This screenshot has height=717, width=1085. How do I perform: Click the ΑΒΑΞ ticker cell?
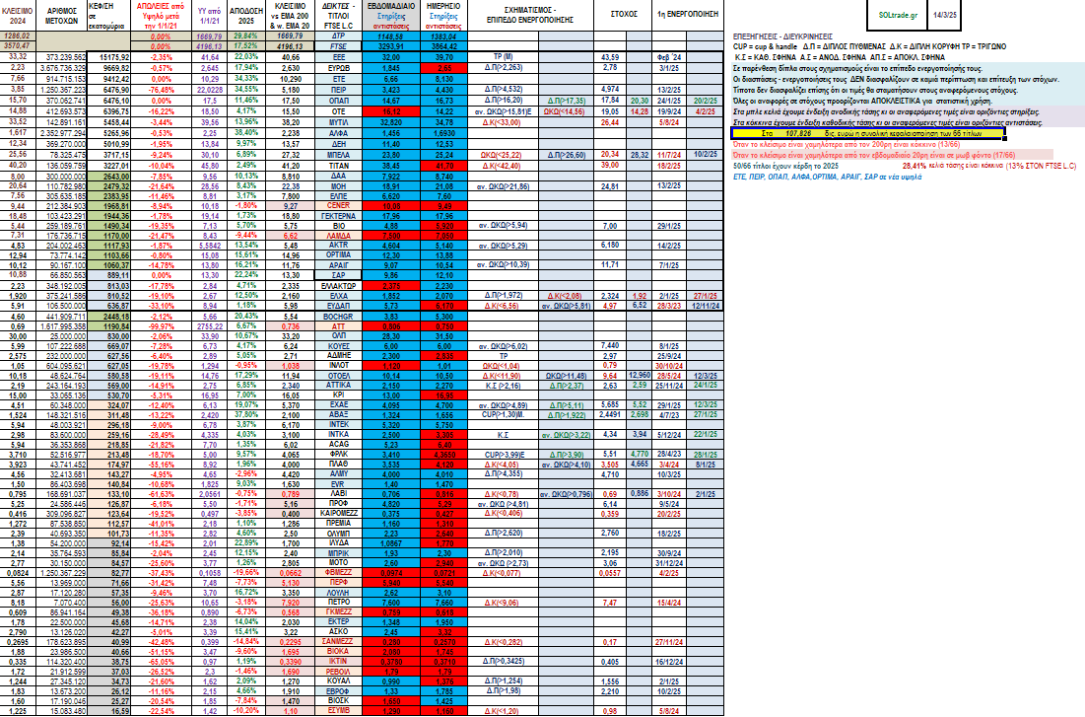pos(339,415)
